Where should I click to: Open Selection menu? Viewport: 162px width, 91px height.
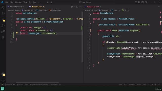coord(18,2)
